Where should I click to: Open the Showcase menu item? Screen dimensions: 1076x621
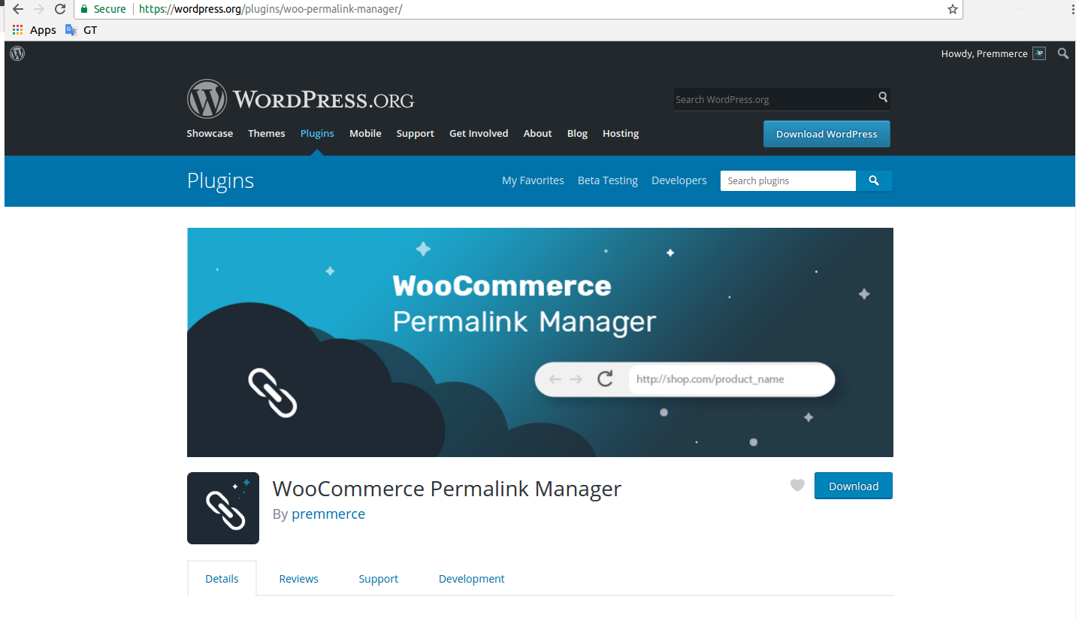(210, 133)
